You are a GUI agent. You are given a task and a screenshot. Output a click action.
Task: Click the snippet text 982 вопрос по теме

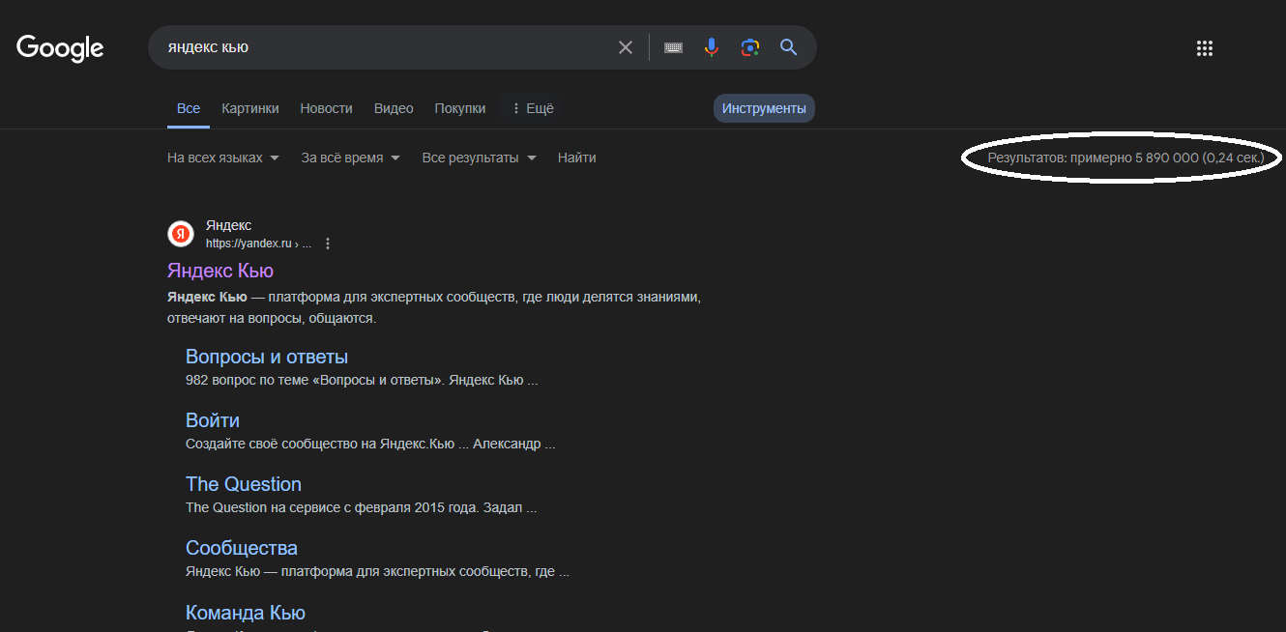(x=362, y=380)
